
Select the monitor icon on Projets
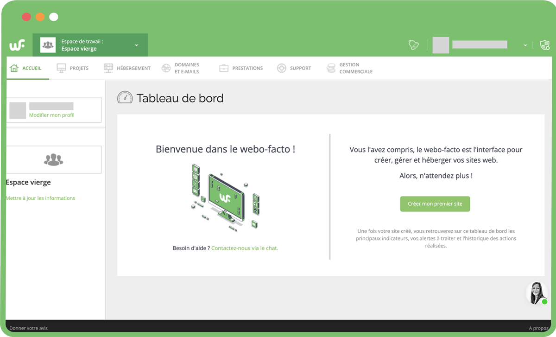coord(61,68)
